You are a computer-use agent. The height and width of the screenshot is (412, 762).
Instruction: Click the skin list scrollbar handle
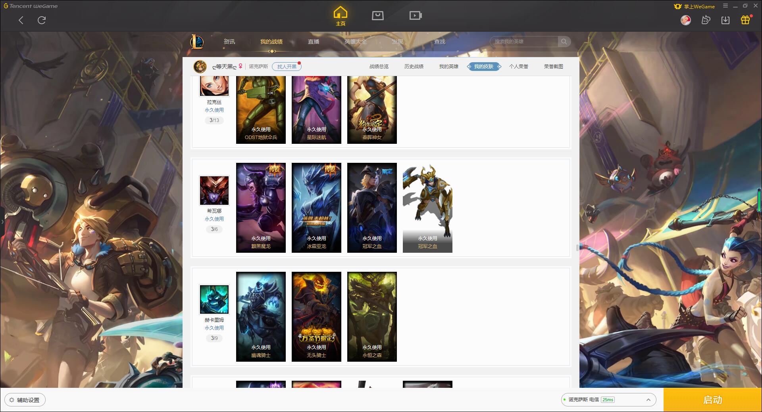[577, 248]
